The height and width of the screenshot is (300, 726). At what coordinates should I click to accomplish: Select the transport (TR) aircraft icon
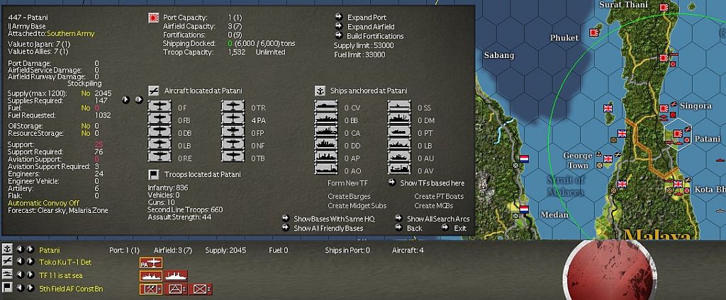tap(233, 108)
